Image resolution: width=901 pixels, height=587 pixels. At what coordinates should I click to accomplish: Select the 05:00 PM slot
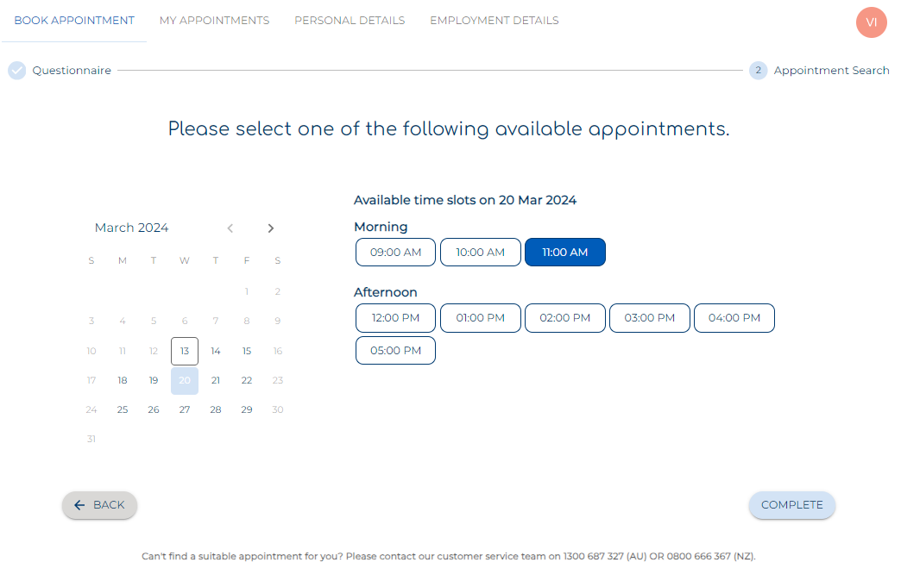coord(395,350)
